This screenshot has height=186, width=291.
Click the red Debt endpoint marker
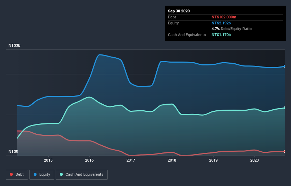click(285, 152)
